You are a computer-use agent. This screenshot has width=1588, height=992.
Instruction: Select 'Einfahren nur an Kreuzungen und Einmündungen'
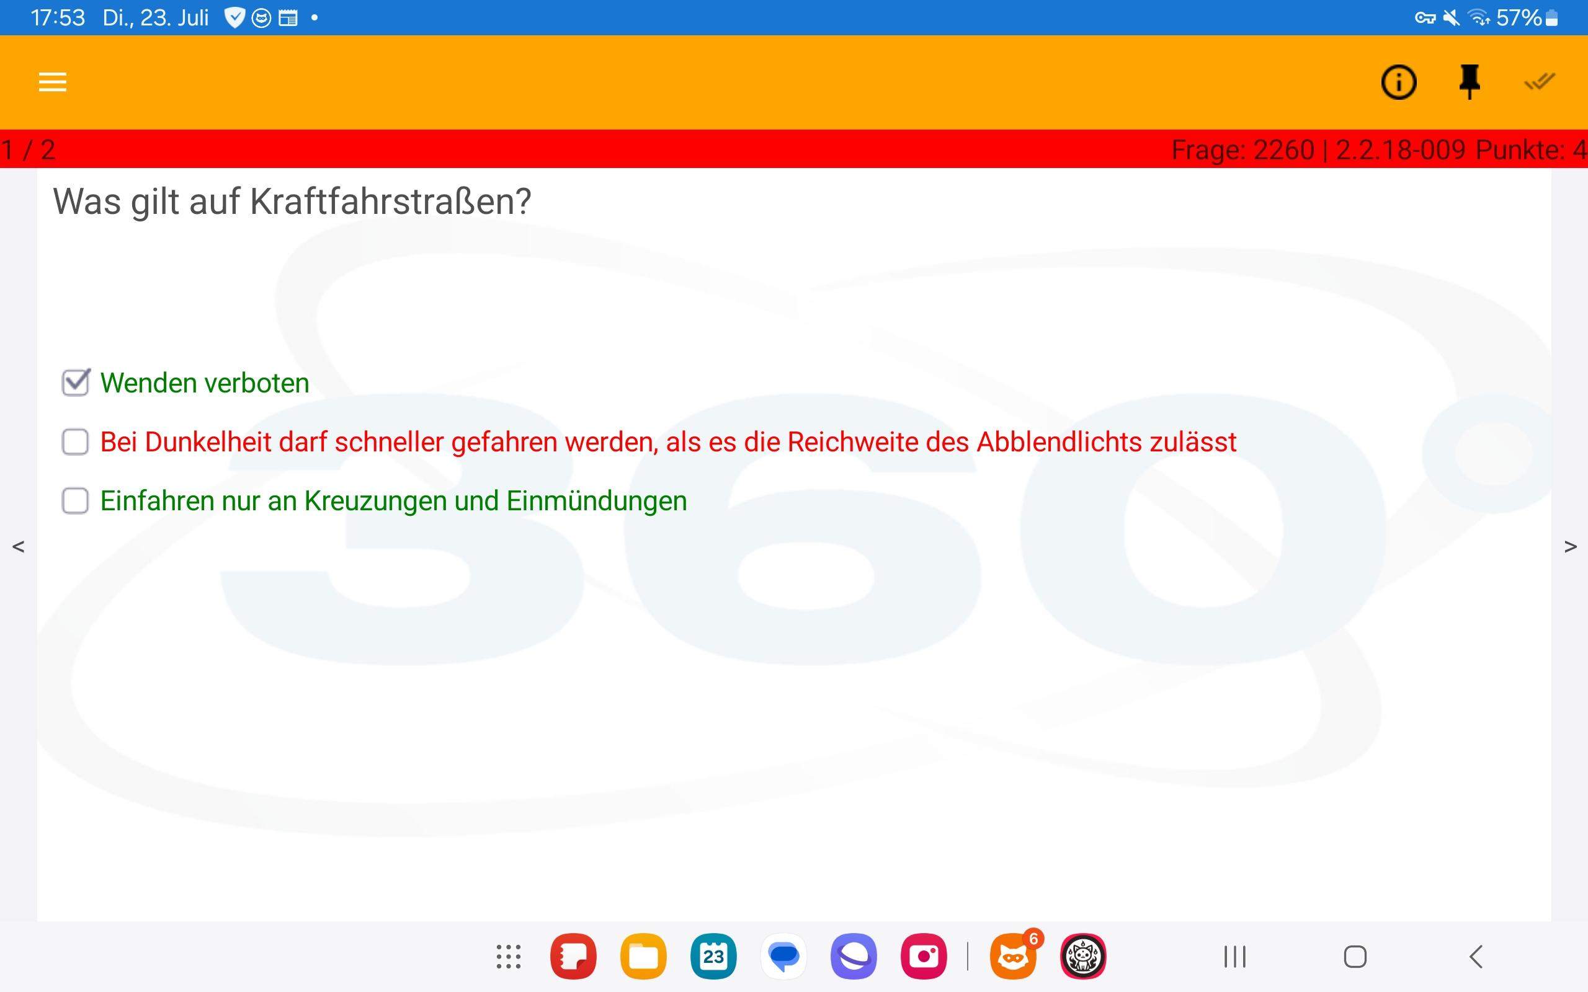[76, 500]
